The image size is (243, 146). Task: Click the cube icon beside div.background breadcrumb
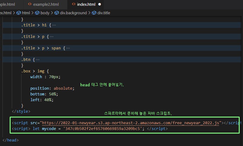[57, 13]
